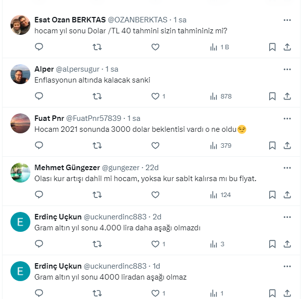Share Esat Ozan BERKTAS's tweet
Image resolution: width=305 pixels, height=299 pixels.
pyautogui.click(x=287, y=47)
